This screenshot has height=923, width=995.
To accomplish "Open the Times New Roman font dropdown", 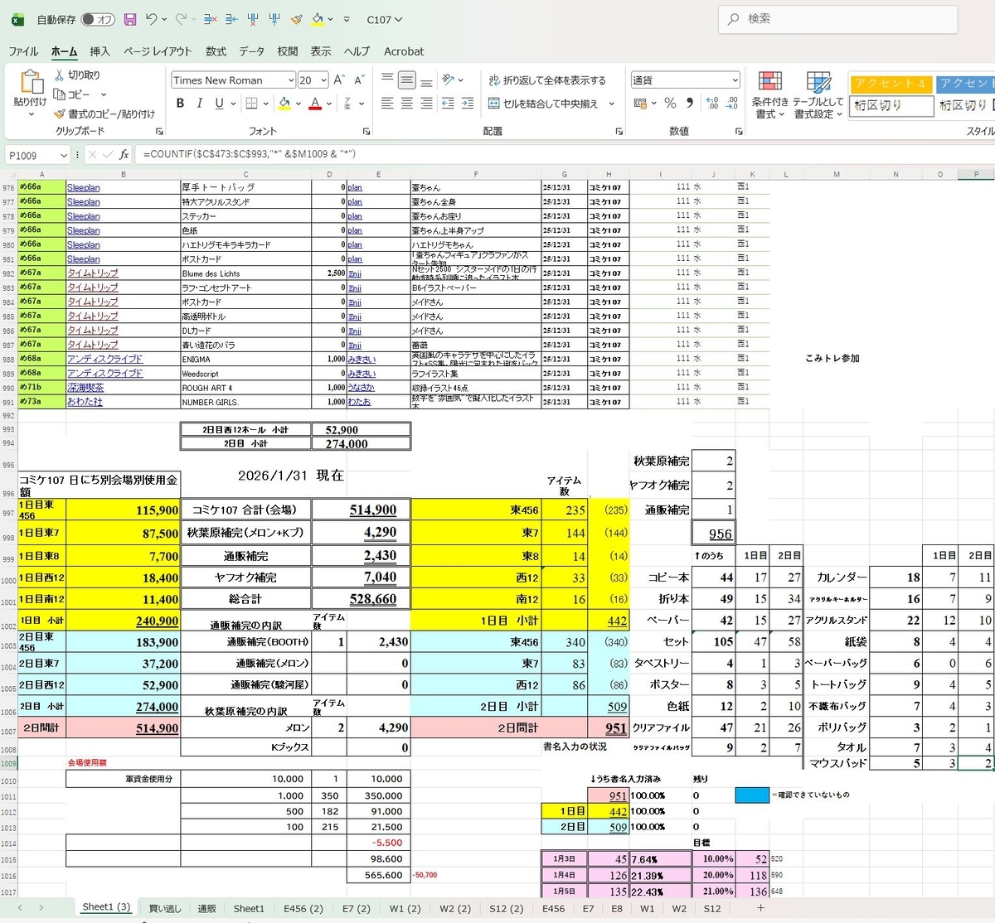I will (x=291, y=80).
